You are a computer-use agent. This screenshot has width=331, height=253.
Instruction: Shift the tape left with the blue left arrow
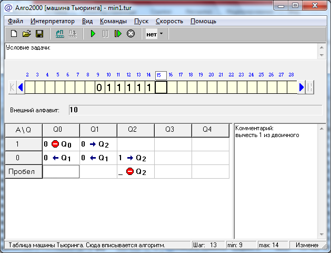(x=21, y=87)
